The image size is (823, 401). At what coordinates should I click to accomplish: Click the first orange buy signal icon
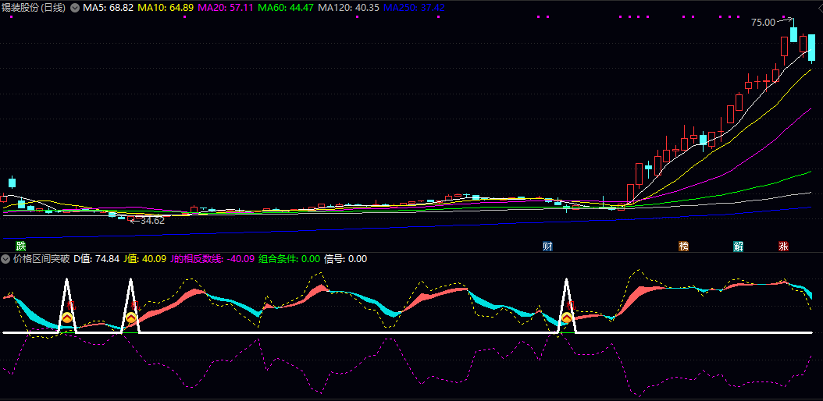67,318
